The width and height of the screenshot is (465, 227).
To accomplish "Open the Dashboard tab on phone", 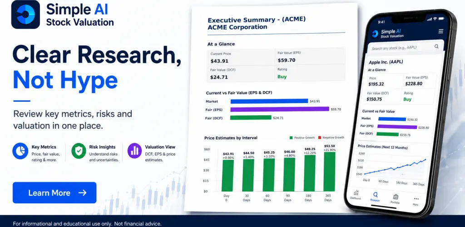I will [x=355, y=195].
